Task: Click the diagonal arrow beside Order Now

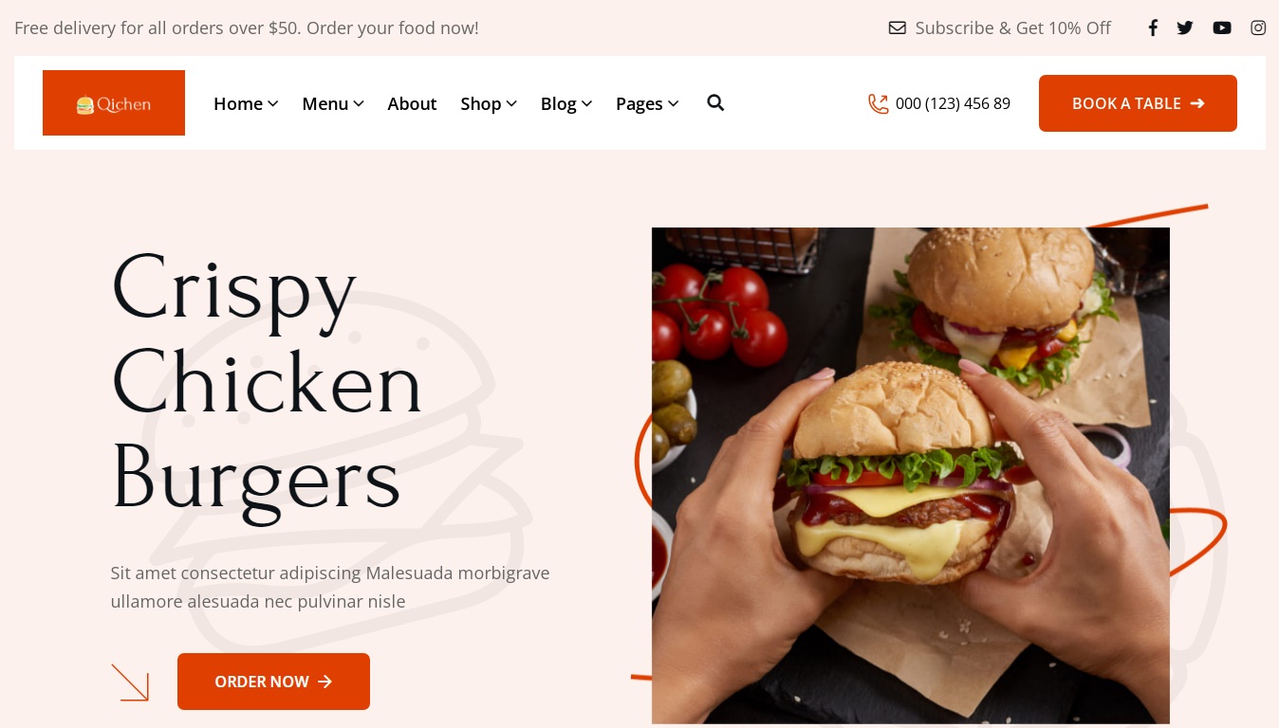Action: (130, 682)
